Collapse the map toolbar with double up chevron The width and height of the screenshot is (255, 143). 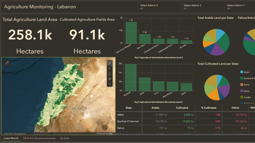pos(110,63)
